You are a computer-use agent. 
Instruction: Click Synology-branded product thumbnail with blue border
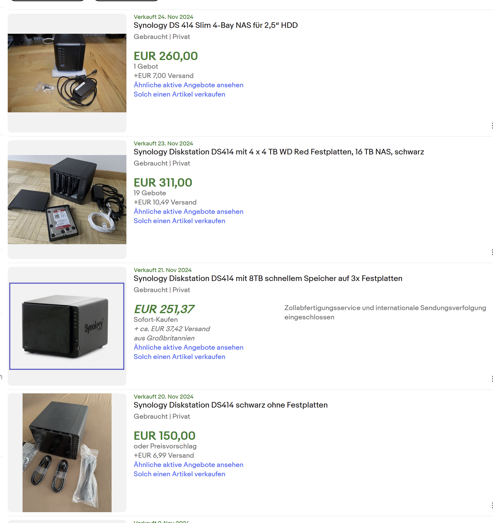[67, 326]
